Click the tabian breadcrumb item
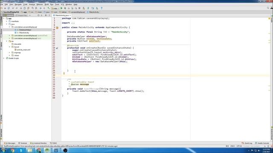 tap(63, 12)
